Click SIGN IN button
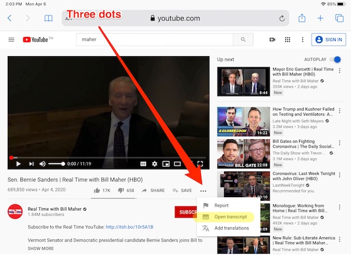 point(329,40)
